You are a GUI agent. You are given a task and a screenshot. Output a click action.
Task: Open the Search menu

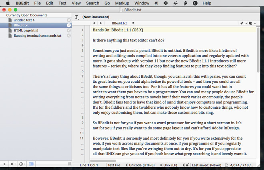[93, 3]
